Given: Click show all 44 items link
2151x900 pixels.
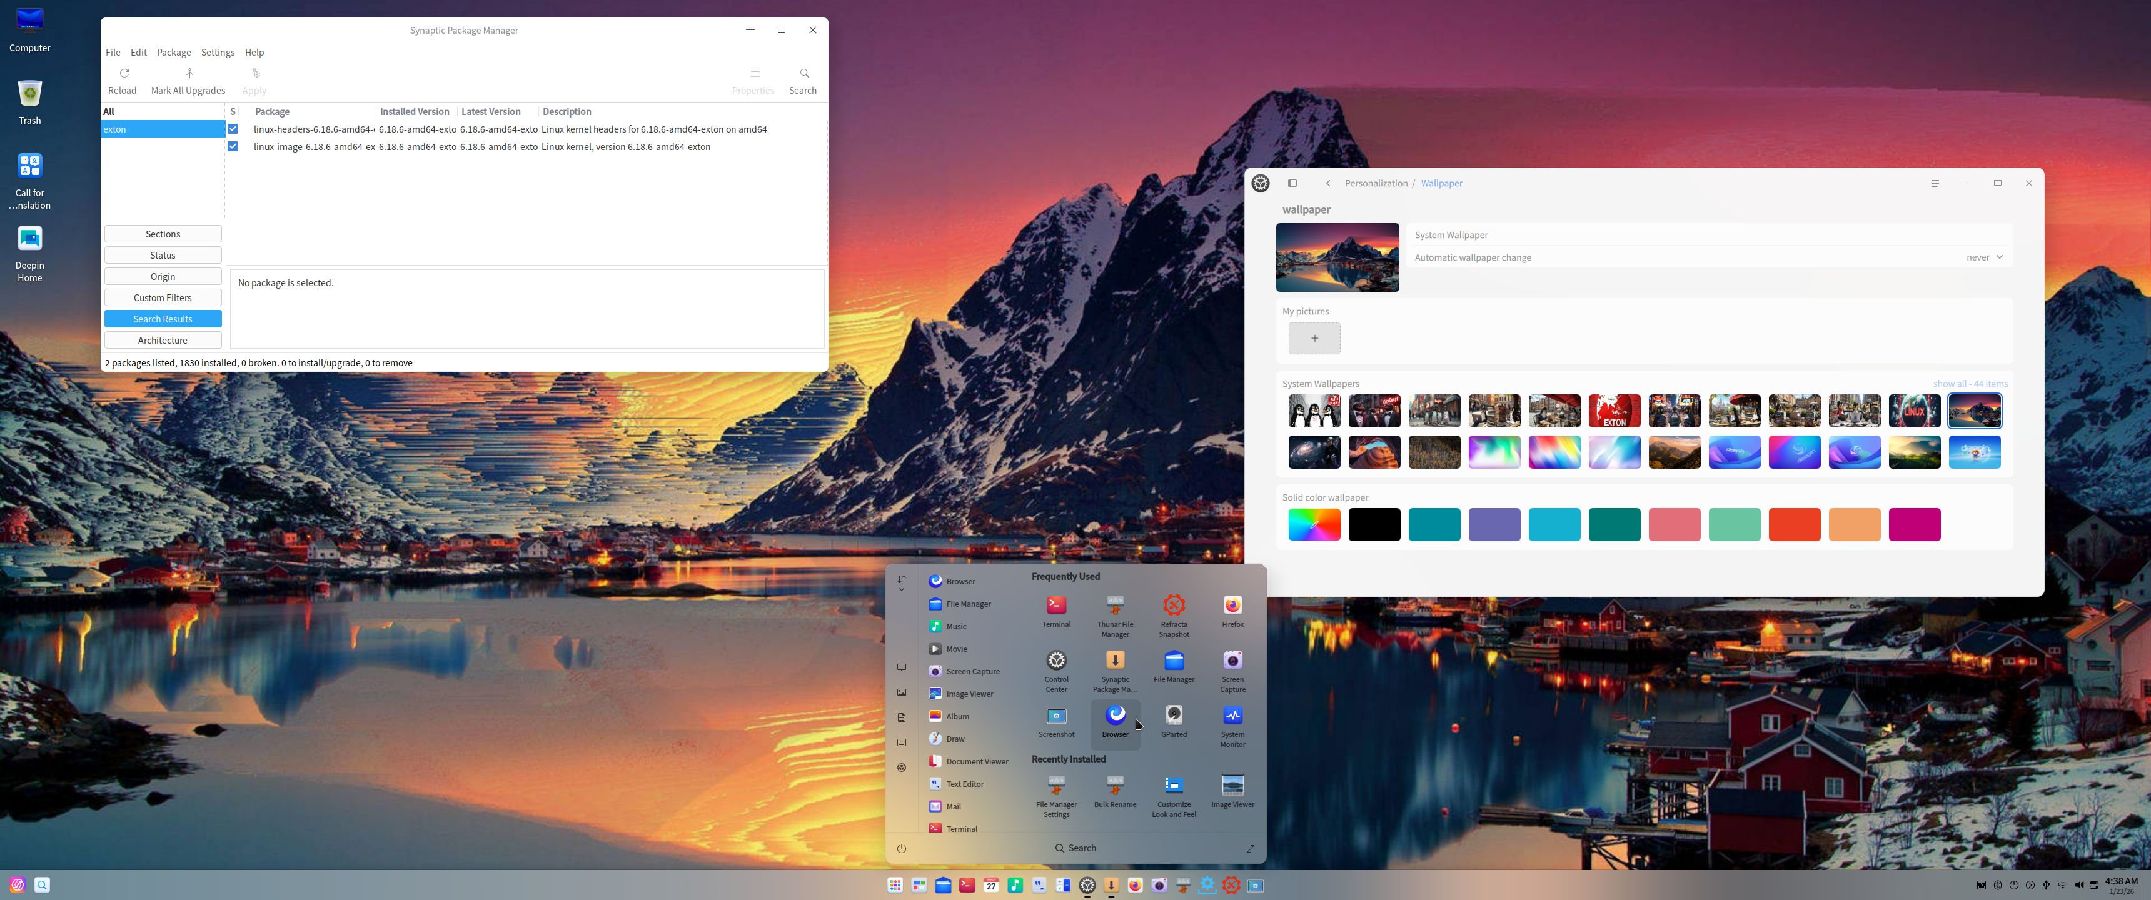Looking at the screenshot, I should (x=1970, y=384).
